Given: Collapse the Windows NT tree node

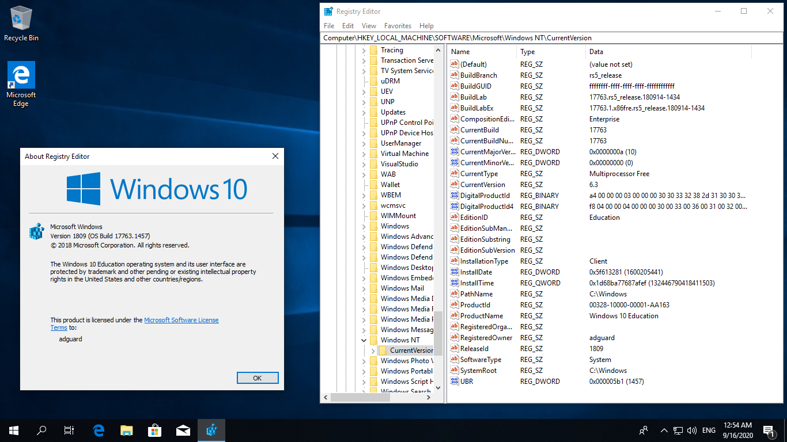Looking at the screenshot, I should click(x=364, y=340).
